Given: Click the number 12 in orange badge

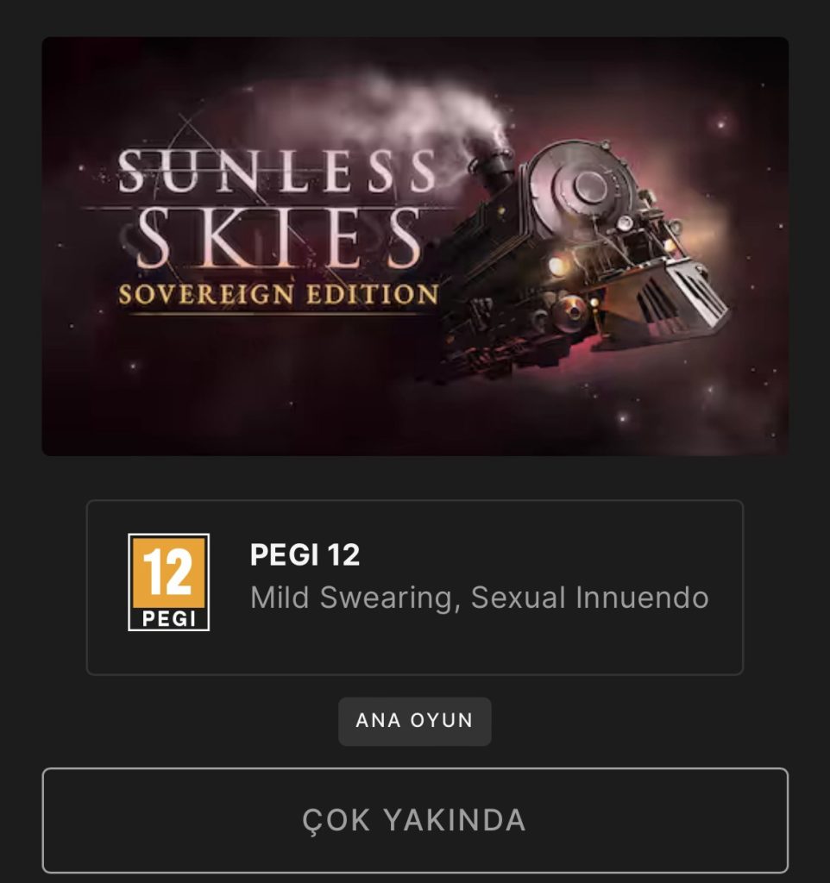Looking at the screenshot, I should click(168, 573).
